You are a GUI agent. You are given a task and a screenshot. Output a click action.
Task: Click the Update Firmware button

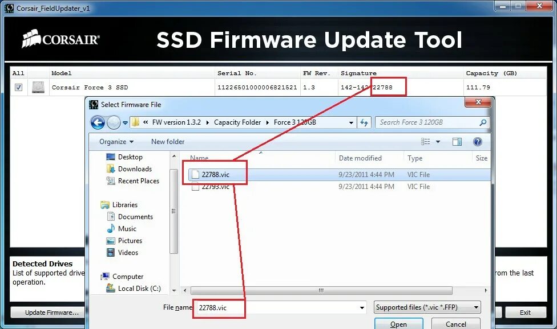[x=48, y=312]
